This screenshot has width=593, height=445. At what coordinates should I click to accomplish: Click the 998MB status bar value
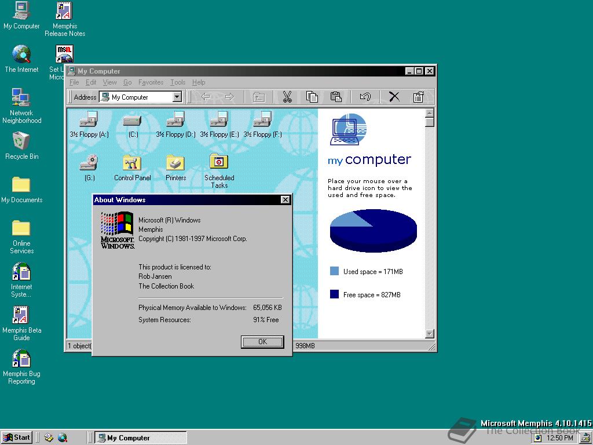[305, 345]
